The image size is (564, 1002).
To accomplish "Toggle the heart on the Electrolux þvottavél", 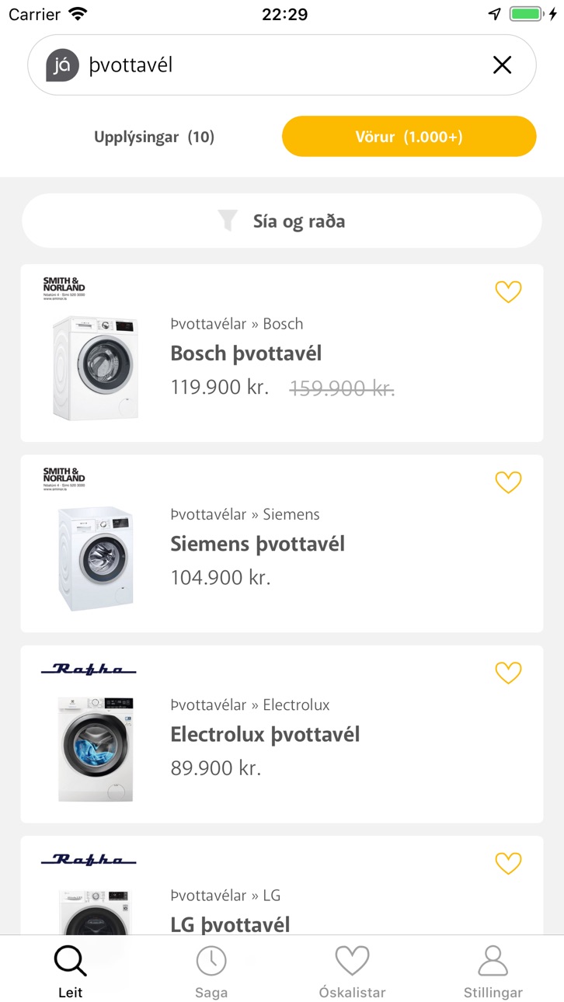I will point(508,673).
